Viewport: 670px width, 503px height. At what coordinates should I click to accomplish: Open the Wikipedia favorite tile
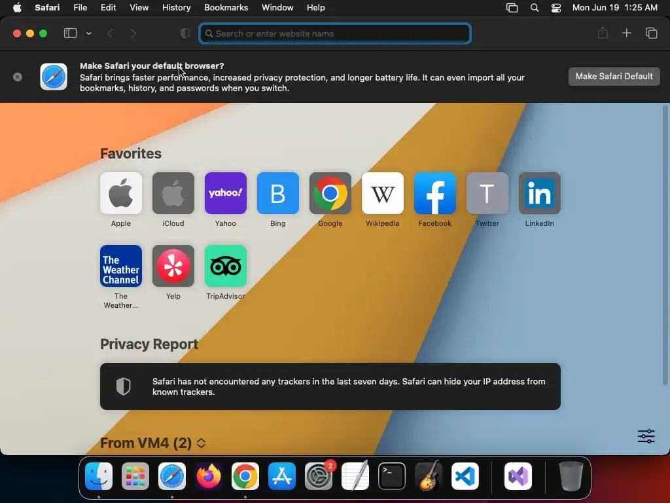pos(382,193)
